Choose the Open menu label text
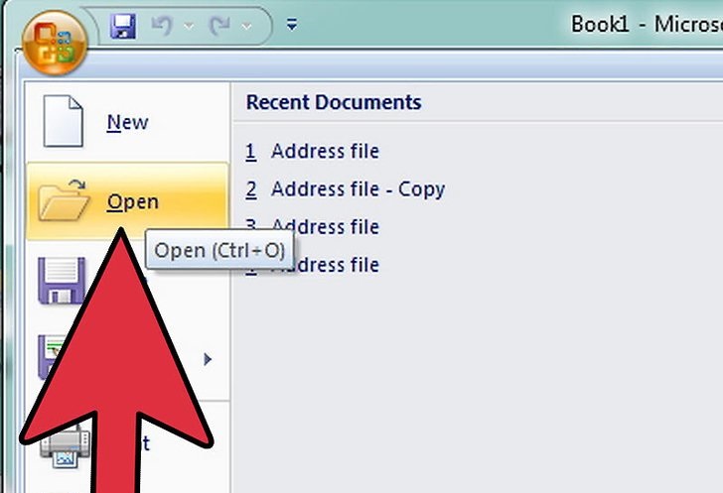Image resolution: width=723 pixels, height=493 pixels. point(133,202)
